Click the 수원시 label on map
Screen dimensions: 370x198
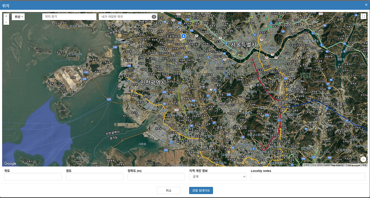pyautogui.click(x=249, y=152)
